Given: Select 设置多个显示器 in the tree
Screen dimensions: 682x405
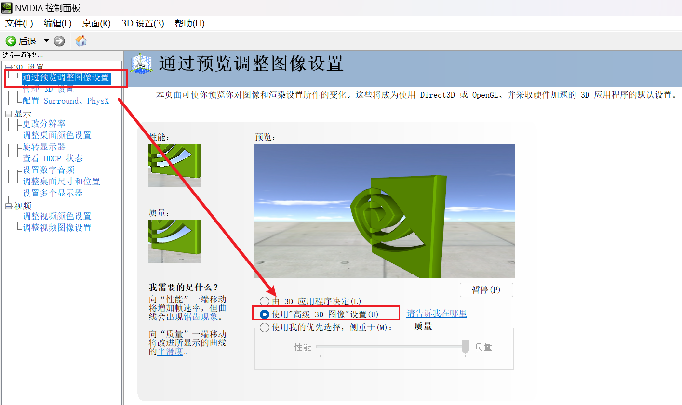Looking at the screenshot, I should (x=53, y=193).
